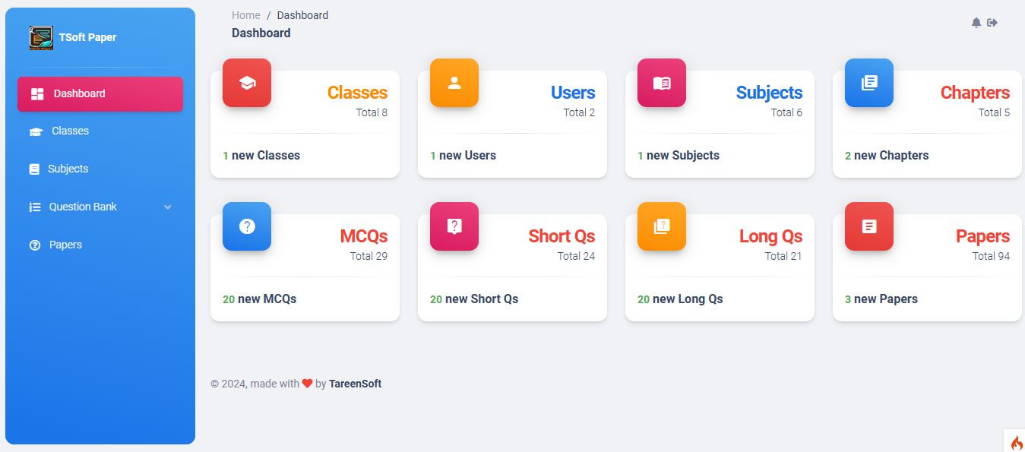Image resolution: width=1025 pixels, height=452 pixels.
Task: Click the blue MCQs question mark icon
Action: (x=247, y=226)
